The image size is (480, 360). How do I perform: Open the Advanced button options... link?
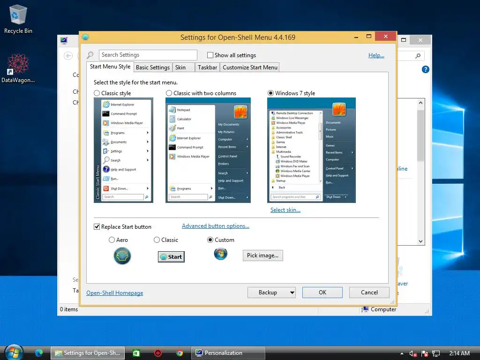216,226
